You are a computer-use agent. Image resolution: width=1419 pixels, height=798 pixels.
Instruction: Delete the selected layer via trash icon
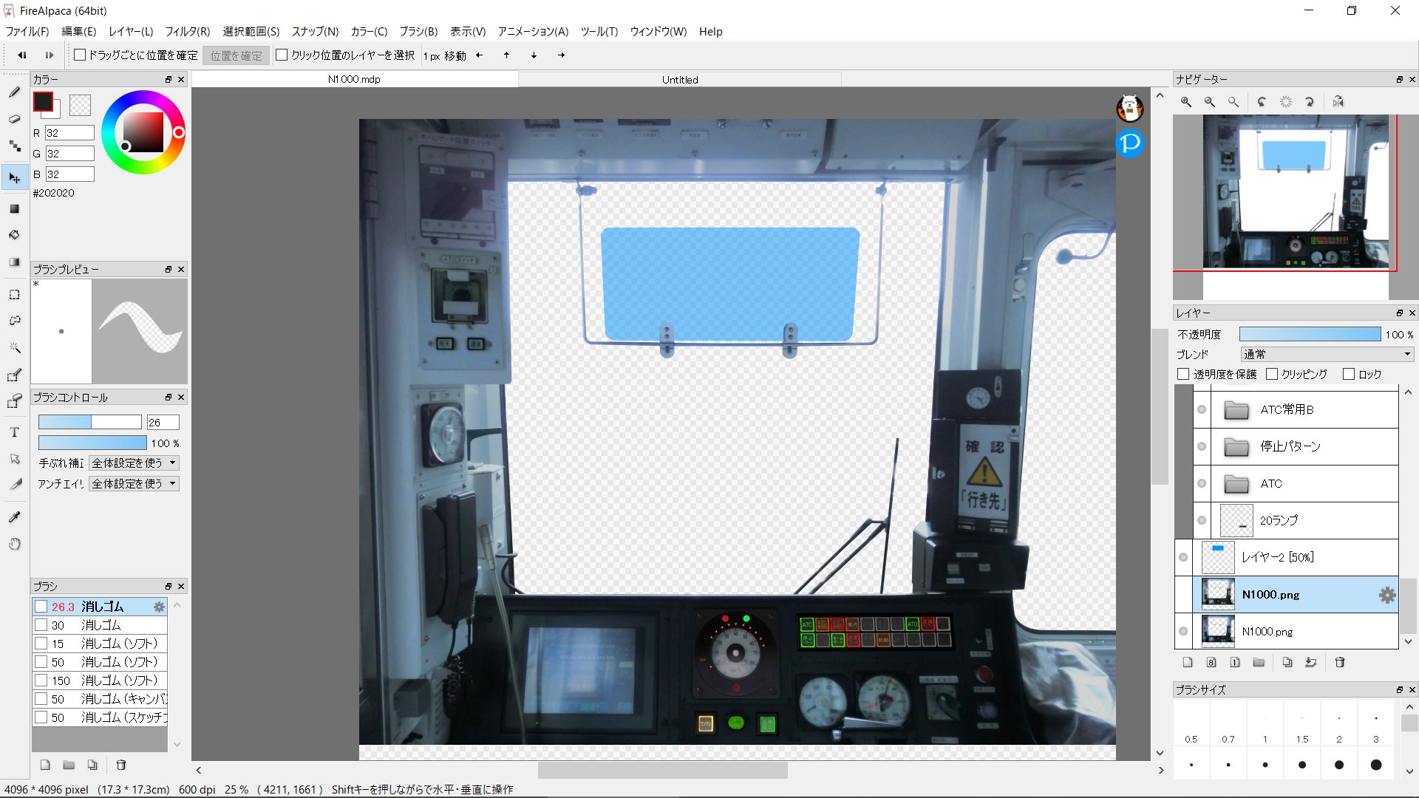pyautogui.click(x=1340, y=663)
